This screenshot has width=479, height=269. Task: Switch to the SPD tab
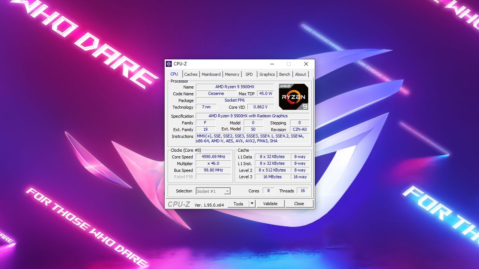[249, 74]
